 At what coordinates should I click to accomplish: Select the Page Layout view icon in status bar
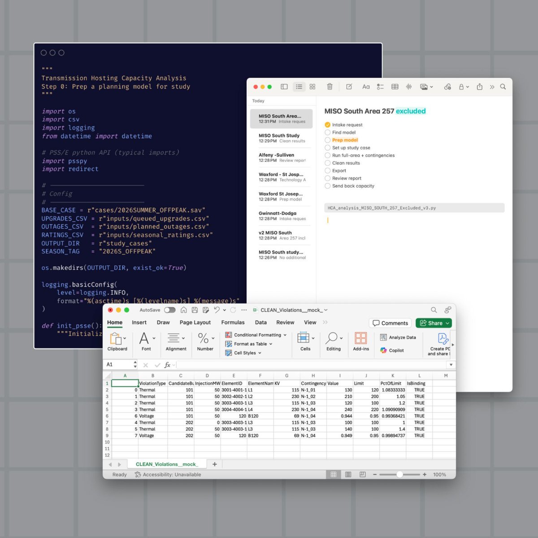click(348, 474)
